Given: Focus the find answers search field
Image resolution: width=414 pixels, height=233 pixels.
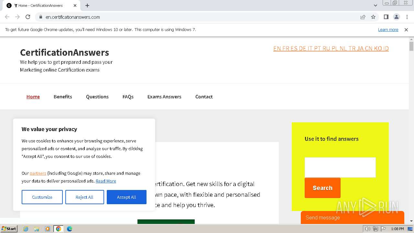Looking at the screenshot, I should (x=340, y=167).
